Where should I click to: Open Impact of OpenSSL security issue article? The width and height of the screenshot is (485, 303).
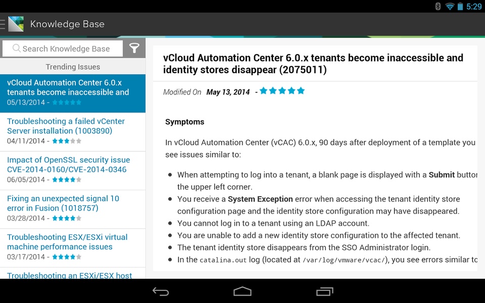[x=73, y=171]
